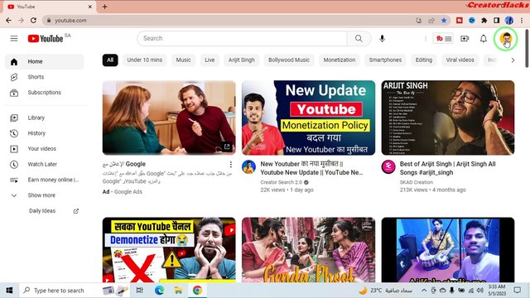The width and height of the screenshot is (530, 298).
Task: Click the 'Creator Search 2.0' channel name
Action: tap(282, 182)
